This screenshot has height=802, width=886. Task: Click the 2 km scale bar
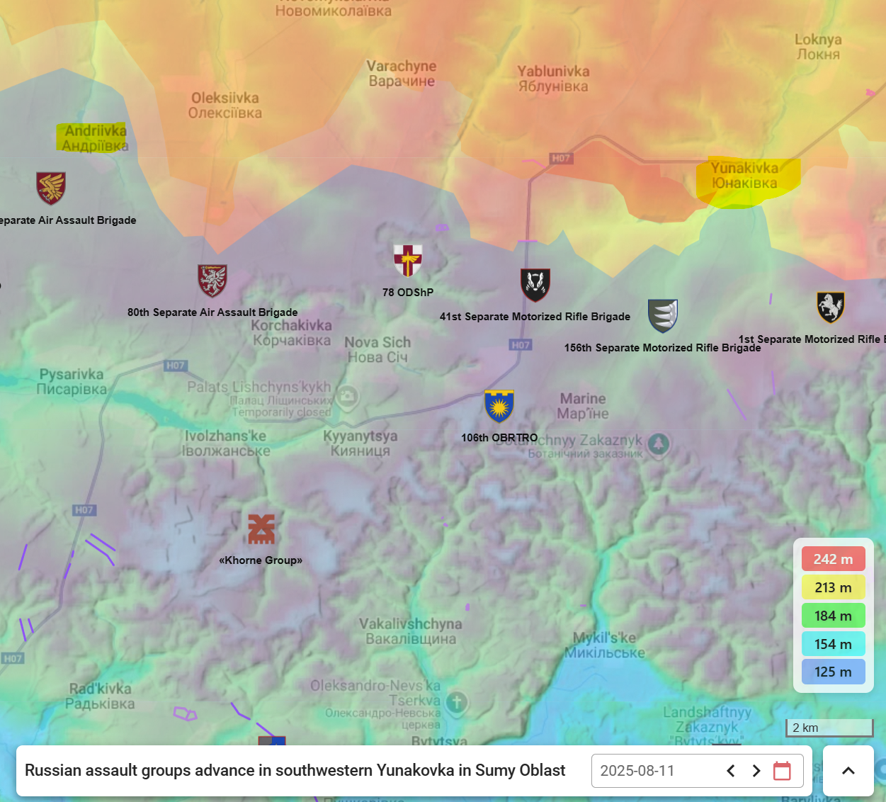(x=830, y=728)
